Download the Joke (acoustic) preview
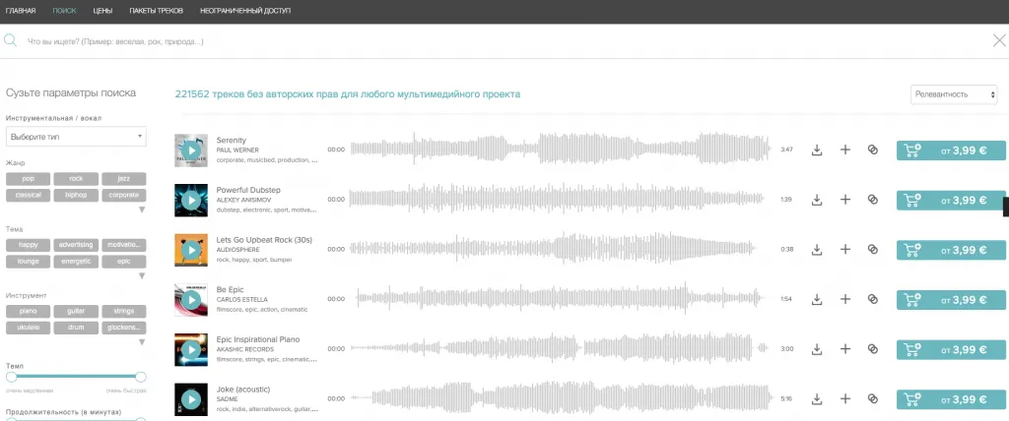 pos(817,399)
